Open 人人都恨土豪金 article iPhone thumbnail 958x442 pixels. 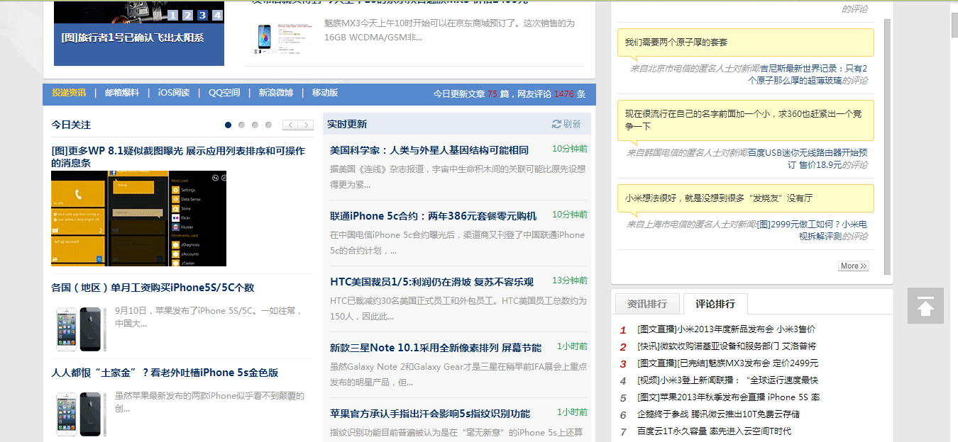[82, 414]
